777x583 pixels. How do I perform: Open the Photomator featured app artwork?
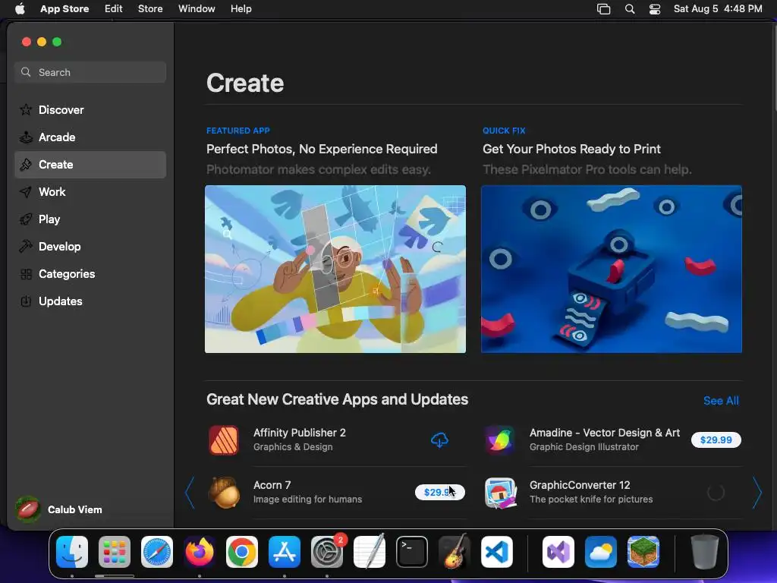click(x=335, y=269)
